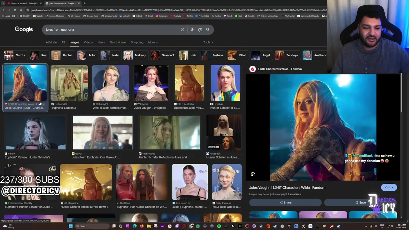409x230 pixels.
Task: Open the LinkedIn bookmark
Action: pos(125,16)
